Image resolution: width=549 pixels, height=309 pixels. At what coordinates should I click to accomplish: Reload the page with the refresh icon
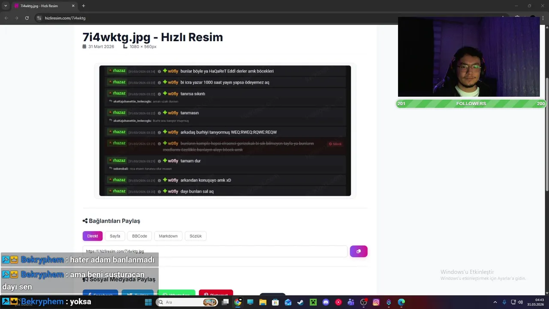point(27,18)
